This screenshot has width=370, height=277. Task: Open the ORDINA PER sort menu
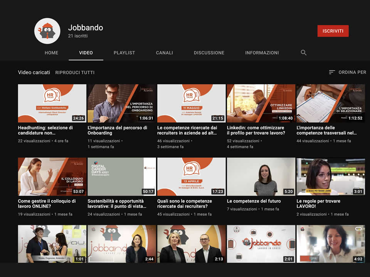(347, 72)
